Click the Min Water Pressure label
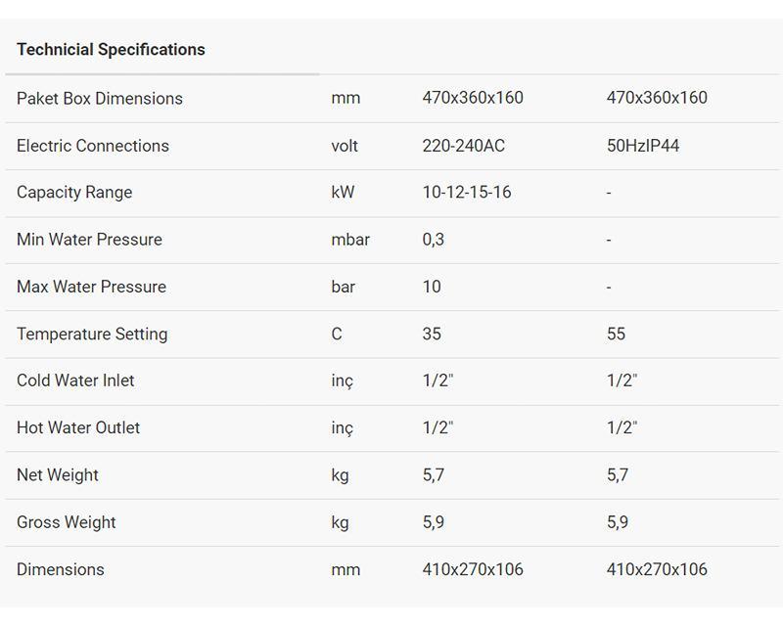The height and width of the screenshot is (626, 783). point(89,240)
